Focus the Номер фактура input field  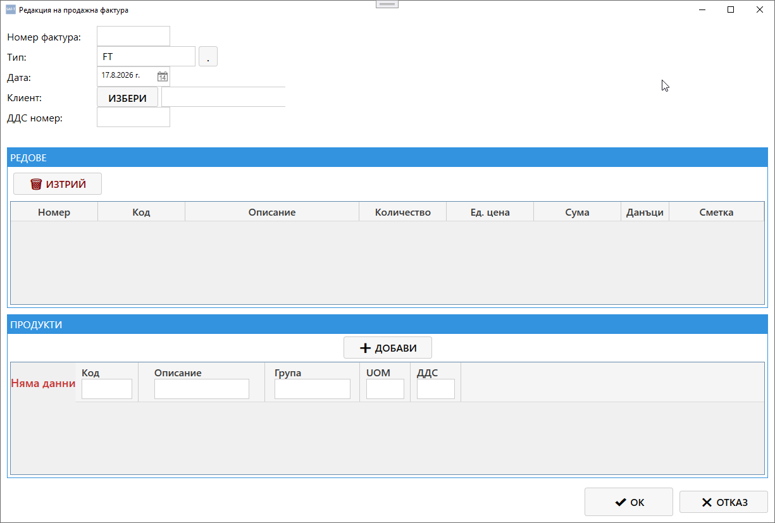(x=133, y=36)
